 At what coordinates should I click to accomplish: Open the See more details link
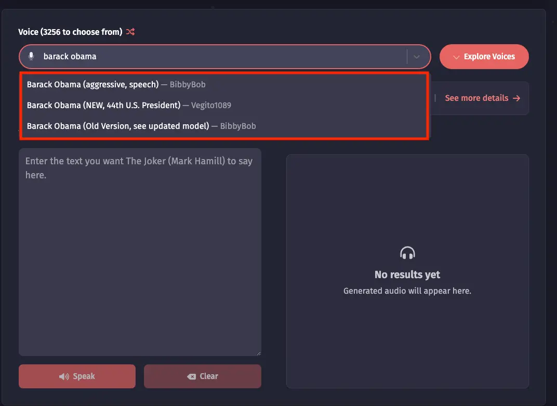click(482, 98)
